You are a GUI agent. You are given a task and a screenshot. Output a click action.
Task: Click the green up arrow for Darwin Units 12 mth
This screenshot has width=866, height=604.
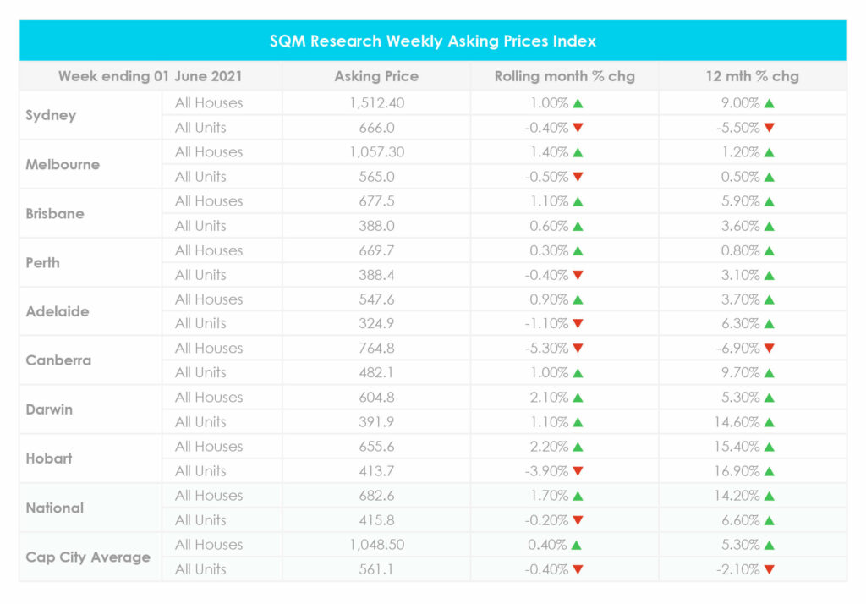(x=768, y=422)
